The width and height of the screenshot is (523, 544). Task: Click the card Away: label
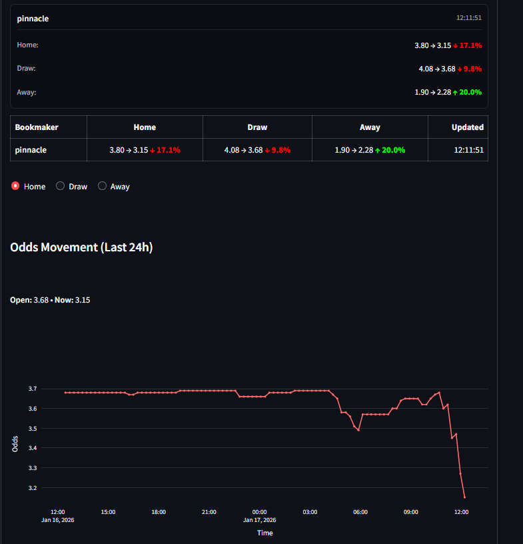point(27,92)
